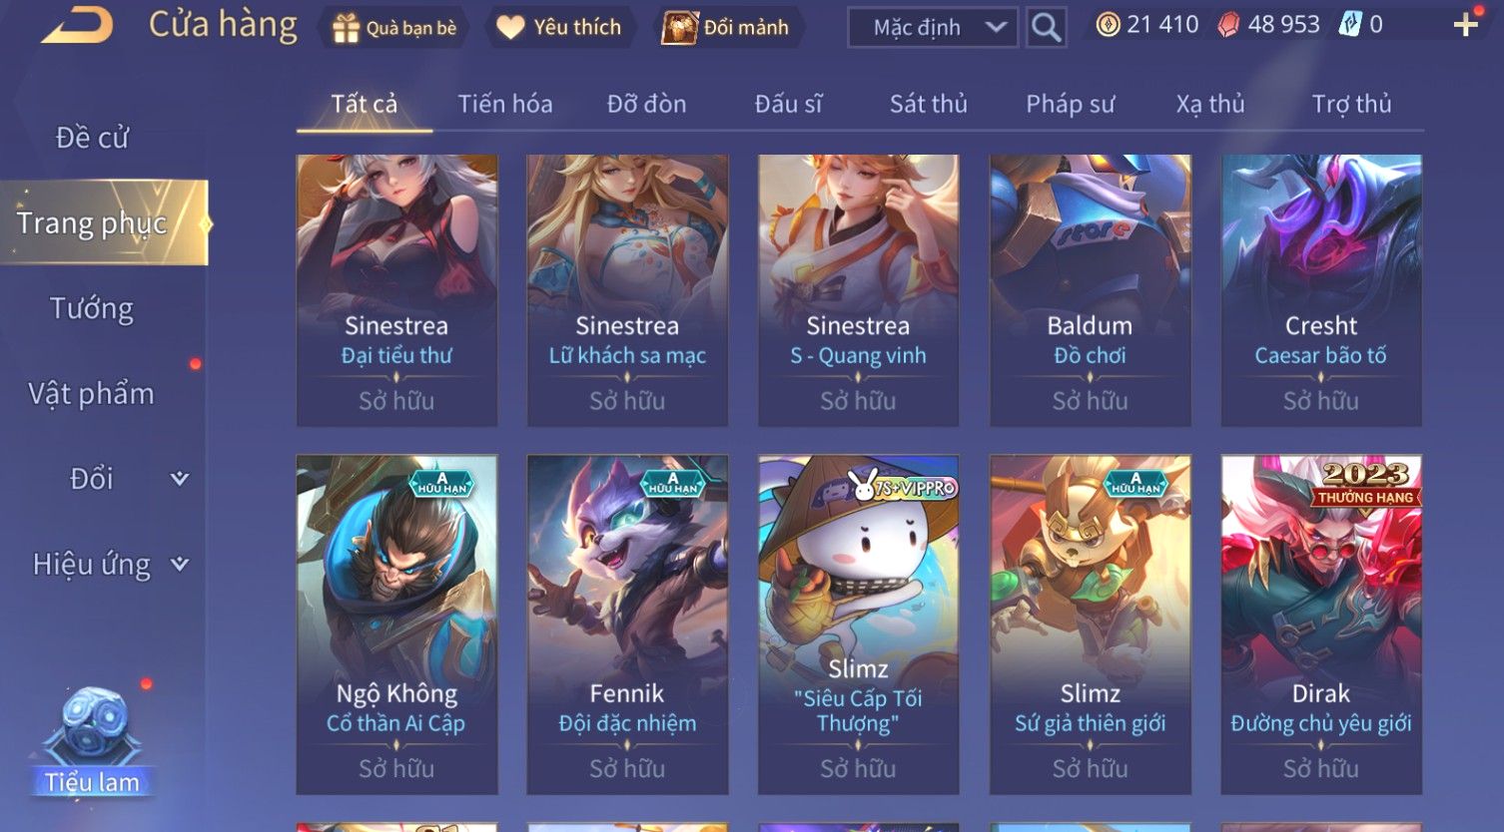Image resolution: width=1504 pixels, height=832 pixels.
Task: Open Vật phẩm in the sidebar
Action: [x=91, y=394]
